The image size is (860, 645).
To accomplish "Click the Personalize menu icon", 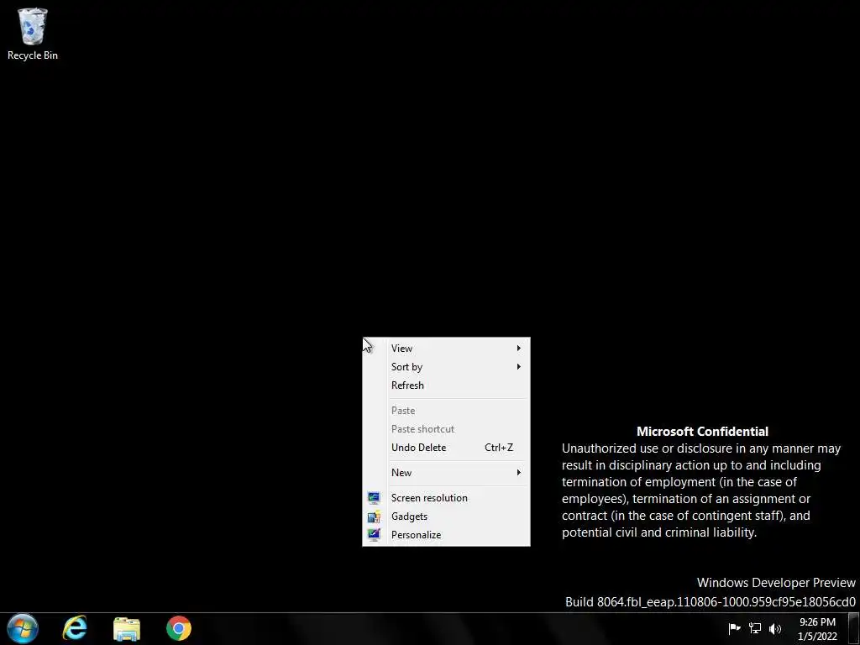I will pos(374,535).
